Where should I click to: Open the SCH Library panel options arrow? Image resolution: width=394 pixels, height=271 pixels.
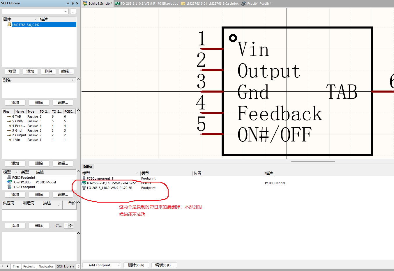tap(68, 3)
